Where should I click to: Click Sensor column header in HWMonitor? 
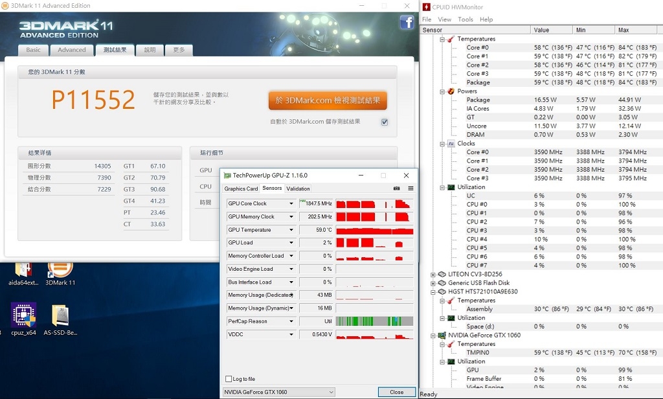(475, 30)
